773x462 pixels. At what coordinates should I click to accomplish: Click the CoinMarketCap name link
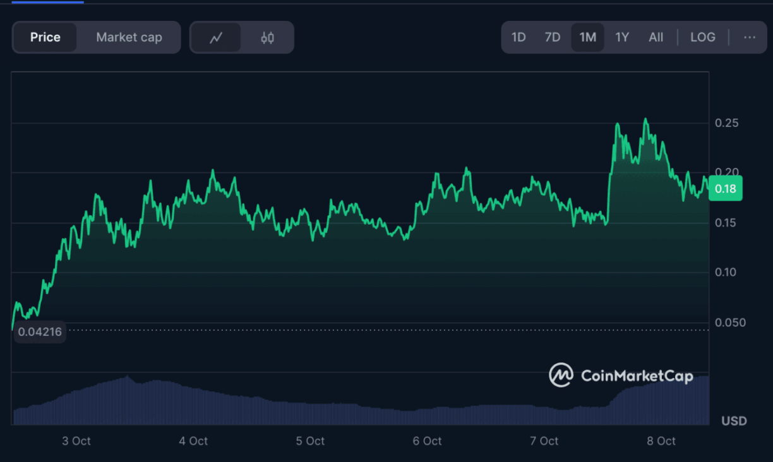tap(636, 375)
